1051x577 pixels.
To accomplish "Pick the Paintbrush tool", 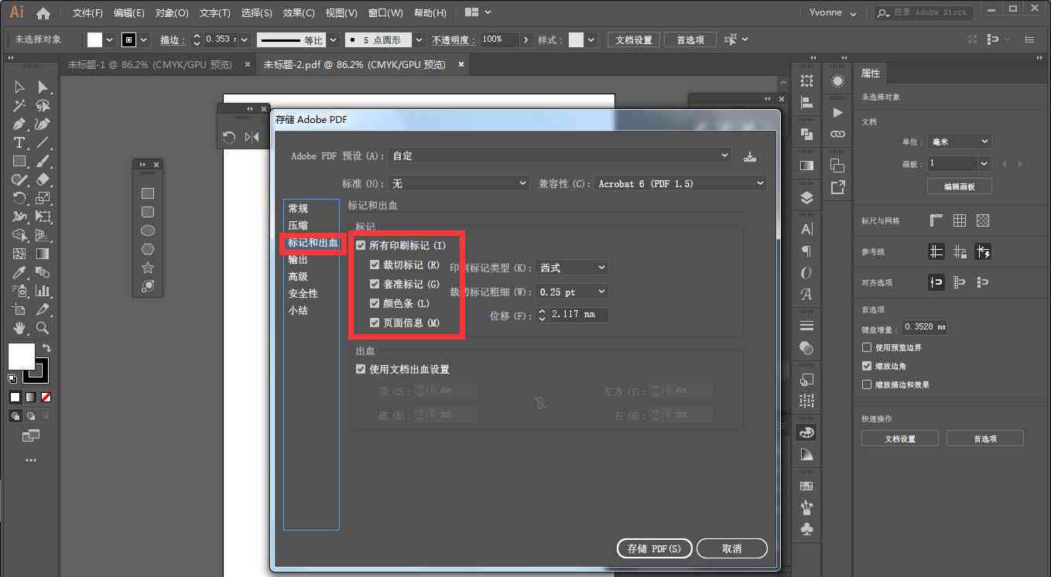I will [x=43, y=161].
